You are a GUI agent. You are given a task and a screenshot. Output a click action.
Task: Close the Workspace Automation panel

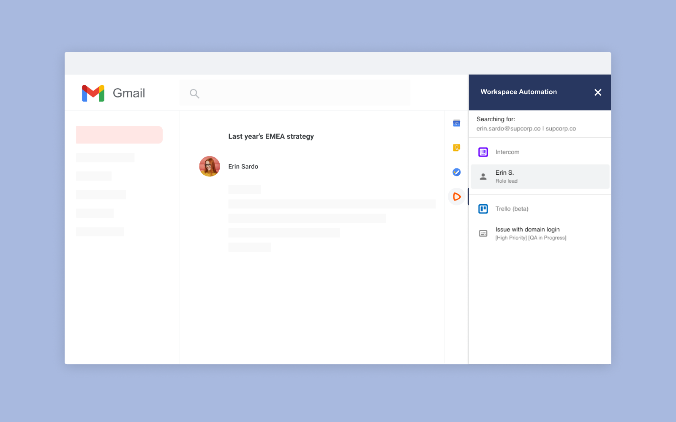coord(598,92)
